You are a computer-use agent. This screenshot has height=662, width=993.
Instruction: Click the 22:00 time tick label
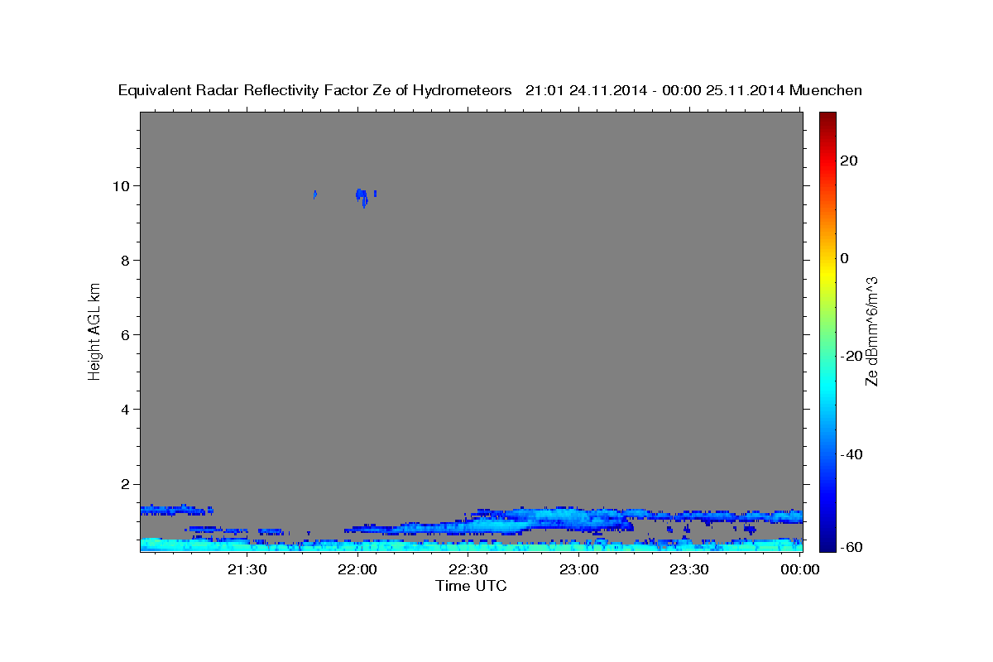pyautogui.click(x=357, y=569)
